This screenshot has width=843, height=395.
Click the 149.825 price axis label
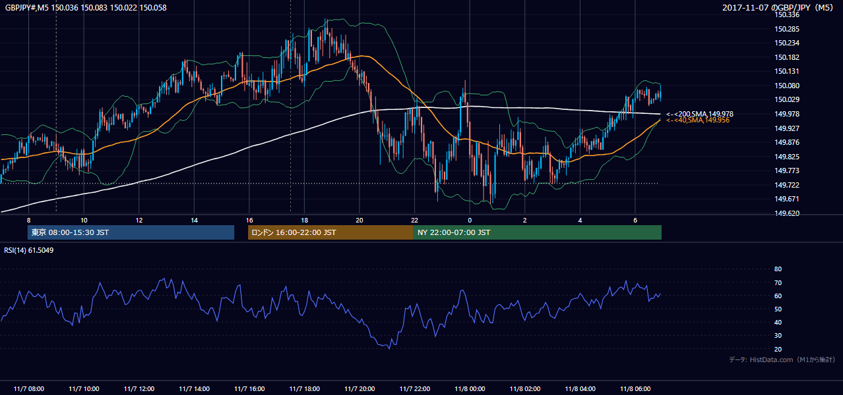(788, 157)
